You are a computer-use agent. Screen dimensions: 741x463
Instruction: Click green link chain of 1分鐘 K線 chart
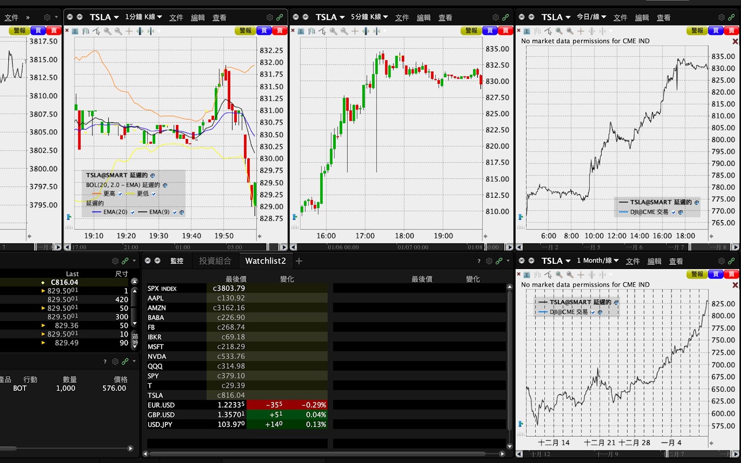[x=280, y=17]
